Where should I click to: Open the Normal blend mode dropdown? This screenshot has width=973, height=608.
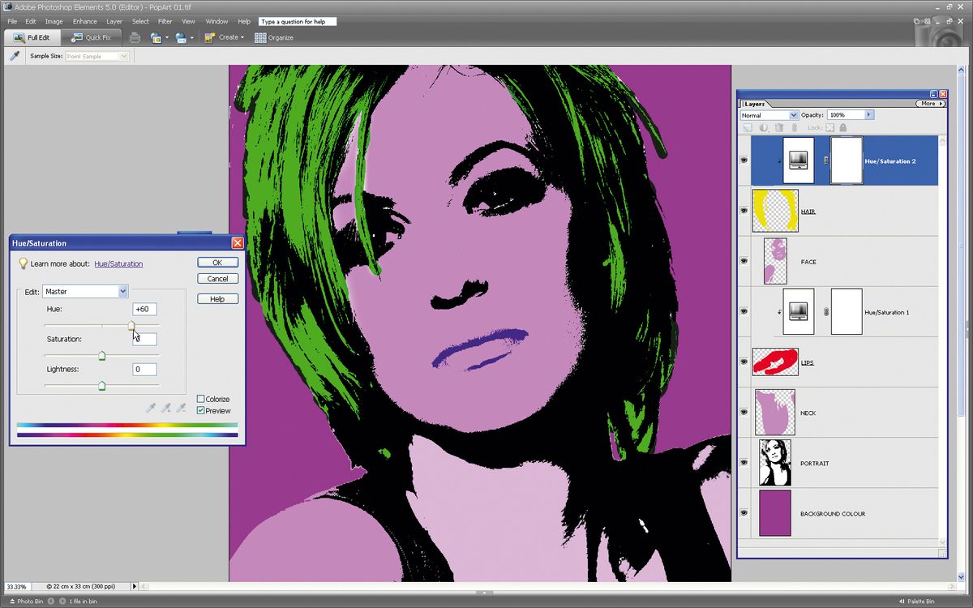791,114
